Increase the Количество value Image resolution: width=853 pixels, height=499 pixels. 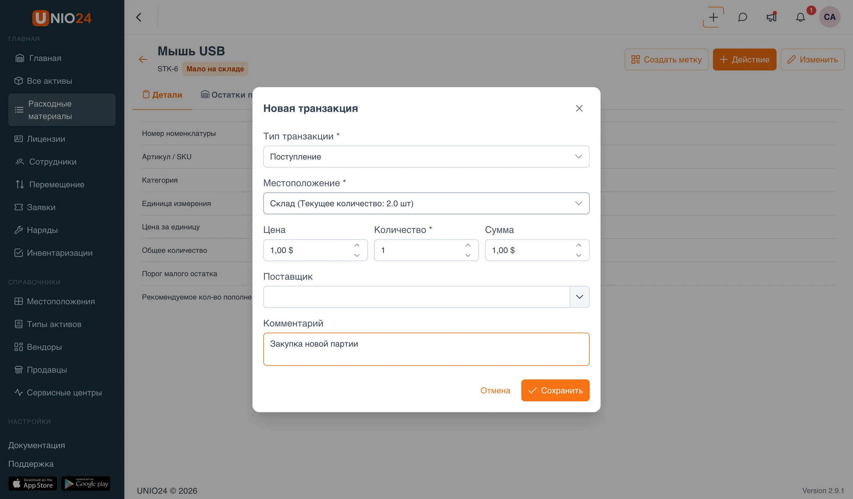click(468, 245)
